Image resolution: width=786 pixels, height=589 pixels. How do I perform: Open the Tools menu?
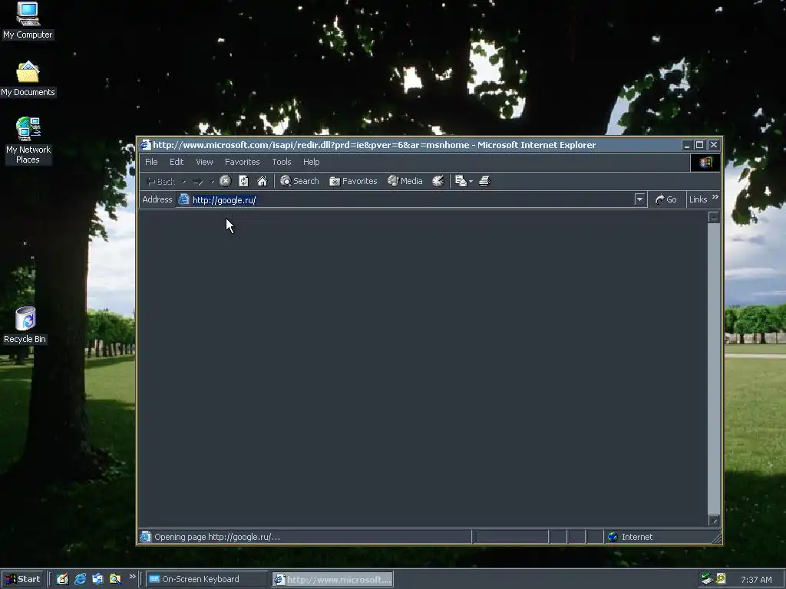pos(282,162)
